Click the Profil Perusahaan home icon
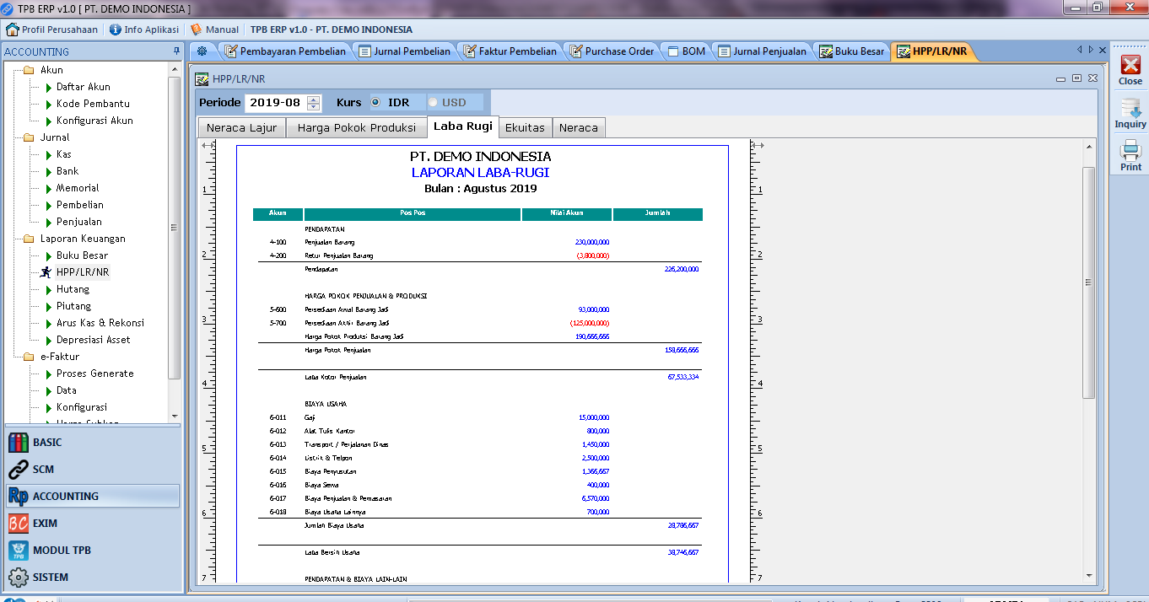The height and width of the screenshot is (602, 1149). point(13,30)
